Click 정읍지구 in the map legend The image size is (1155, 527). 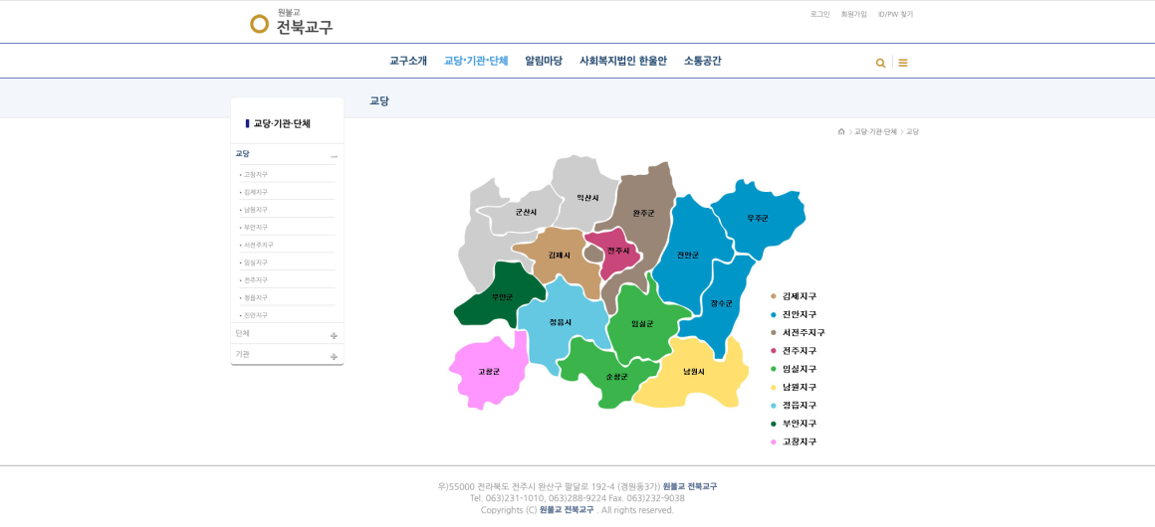pos(800,406)
